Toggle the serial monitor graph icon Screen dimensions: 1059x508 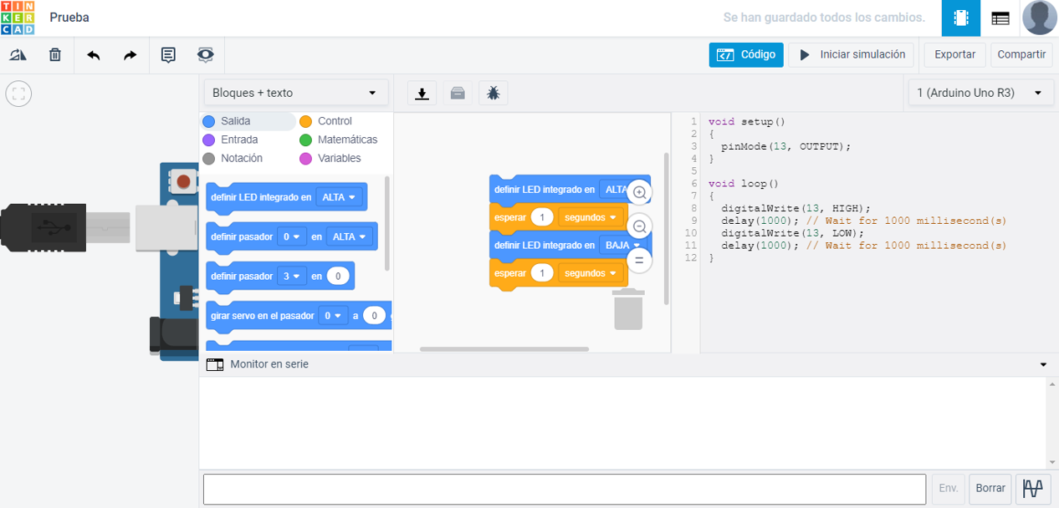point(1033,489)
